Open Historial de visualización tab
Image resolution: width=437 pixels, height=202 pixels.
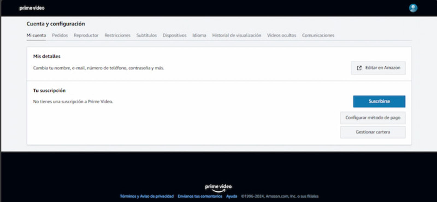(x=237, y=35)
